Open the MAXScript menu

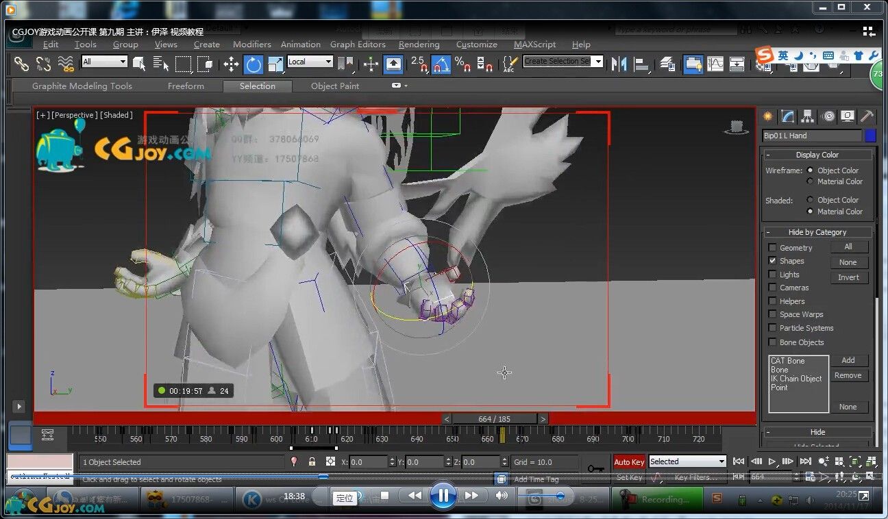[x=535, y=45]
